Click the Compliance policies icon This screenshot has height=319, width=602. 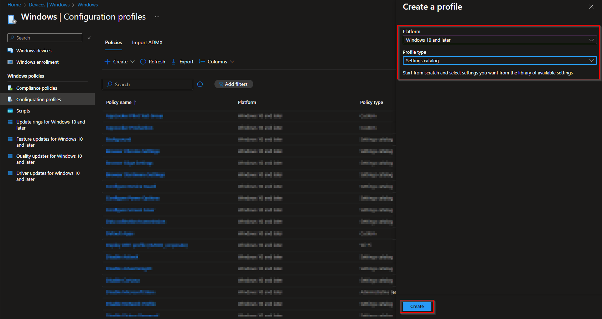[10, 88]
